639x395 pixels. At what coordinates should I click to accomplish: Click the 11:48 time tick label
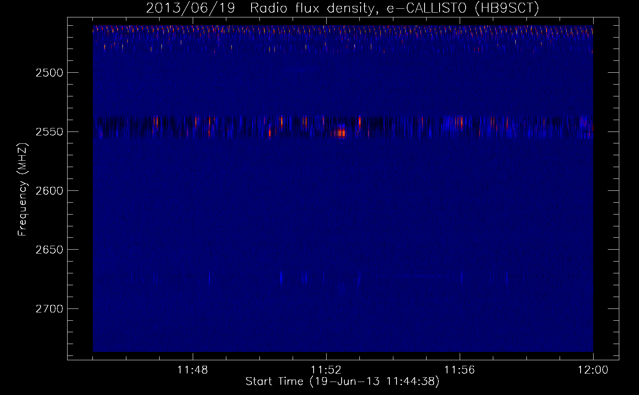193,370
